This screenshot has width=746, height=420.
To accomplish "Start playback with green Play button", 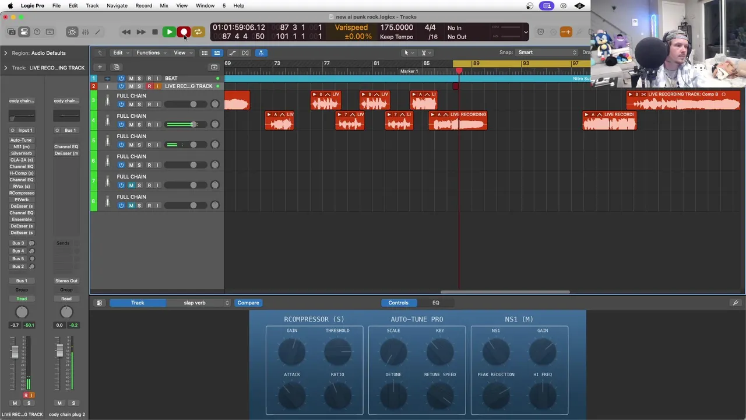I will coord(169,32).
